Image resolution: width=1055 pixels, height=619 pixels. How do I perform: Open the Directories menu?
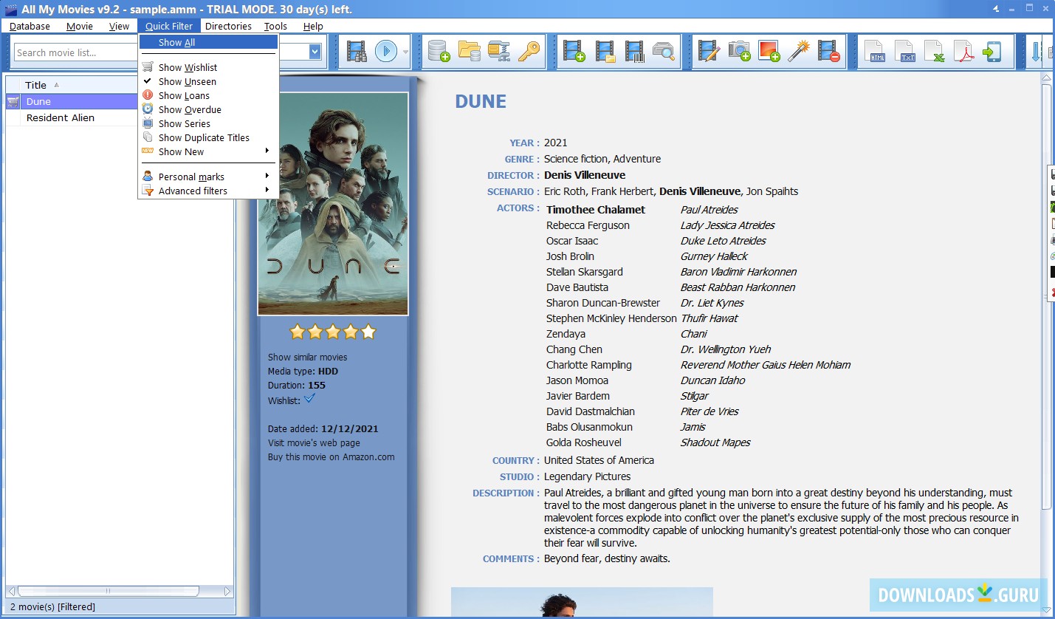pos(228,26)
